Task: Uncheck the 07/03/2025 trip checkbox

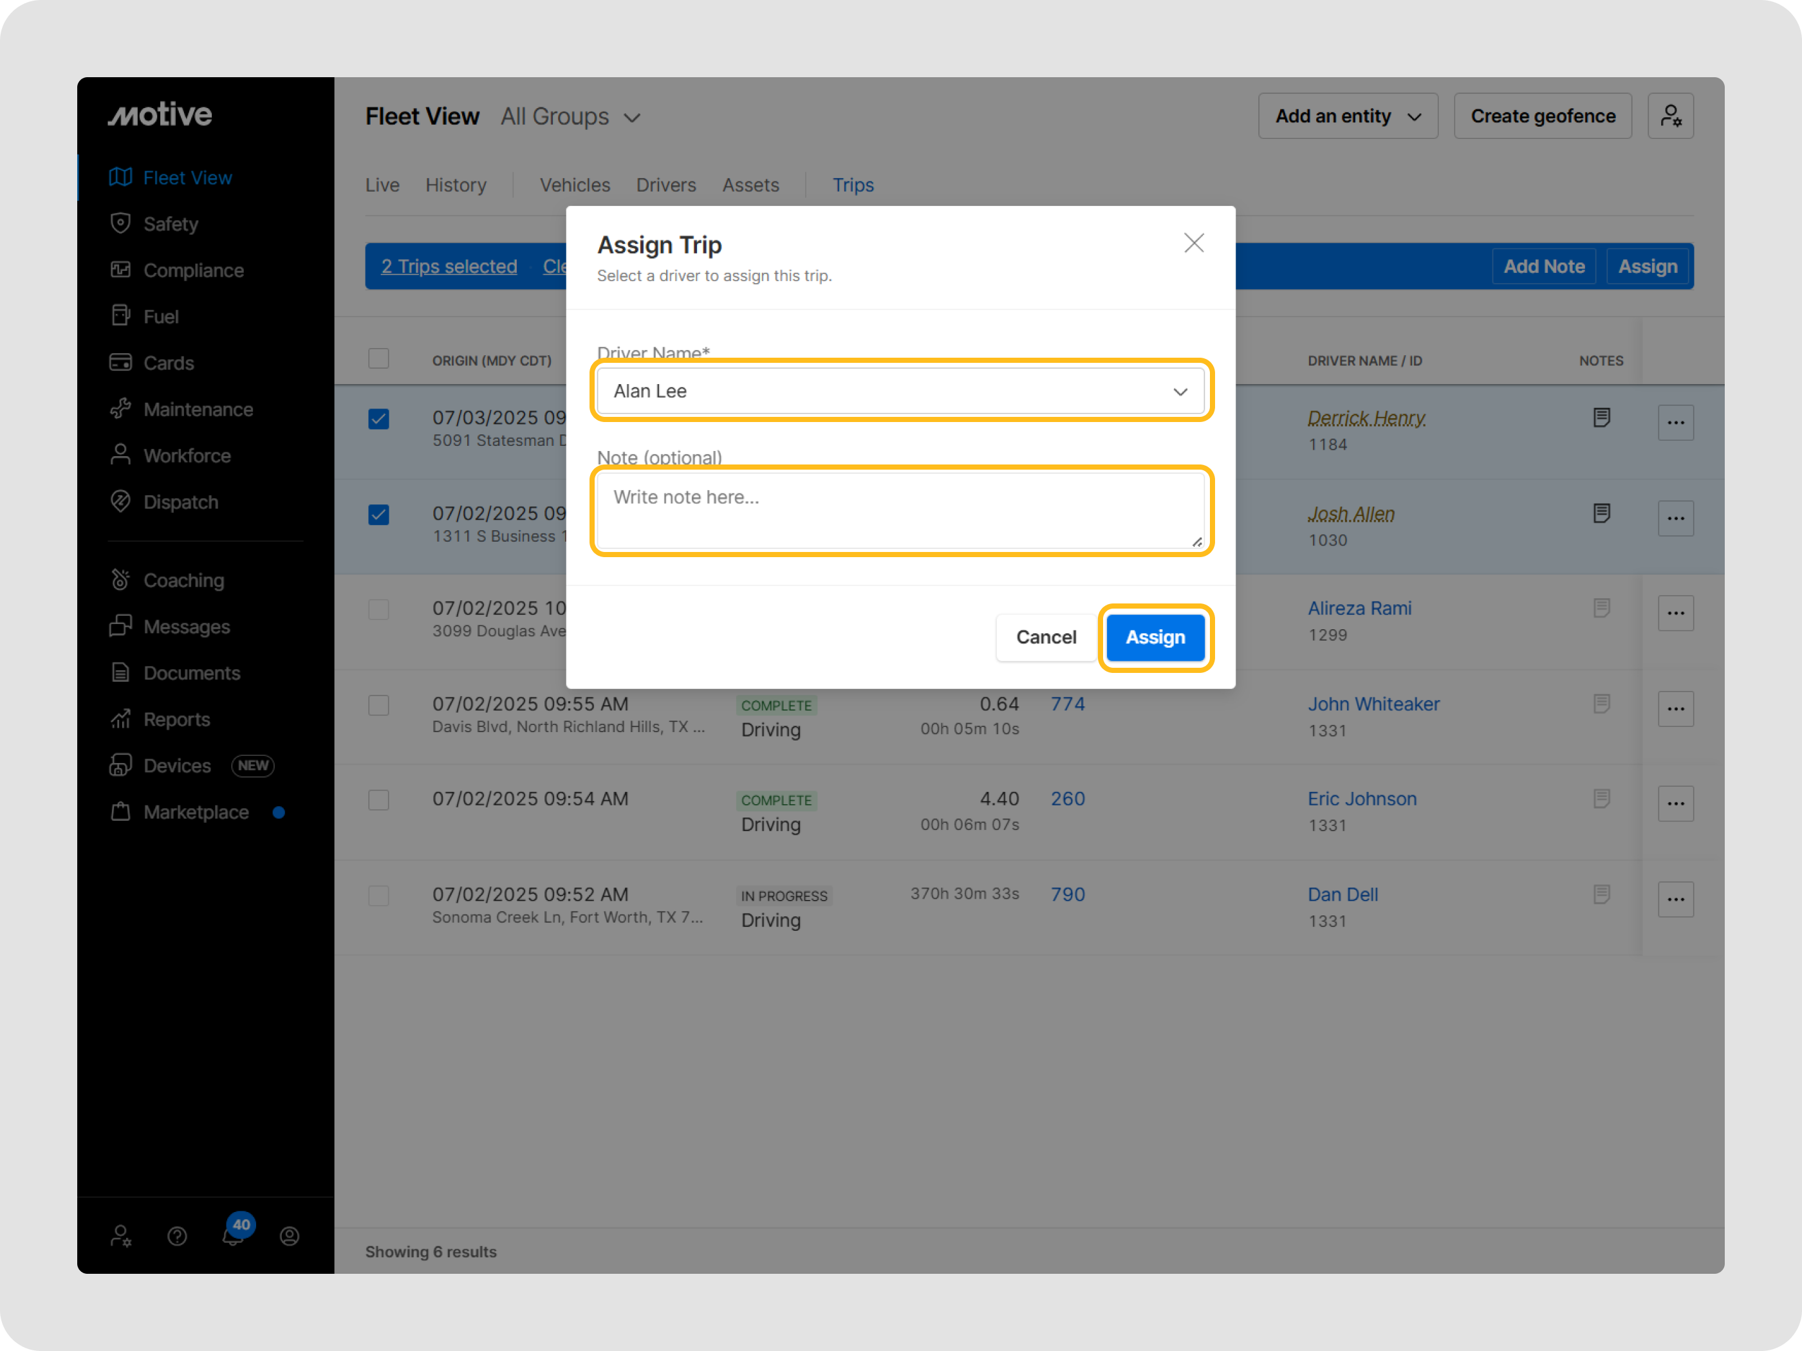Action: pyautogui.click(x=379, y=419)
